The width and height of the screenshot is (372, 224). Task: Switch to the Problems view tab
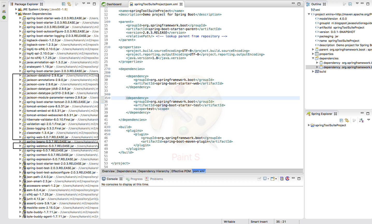154,179
